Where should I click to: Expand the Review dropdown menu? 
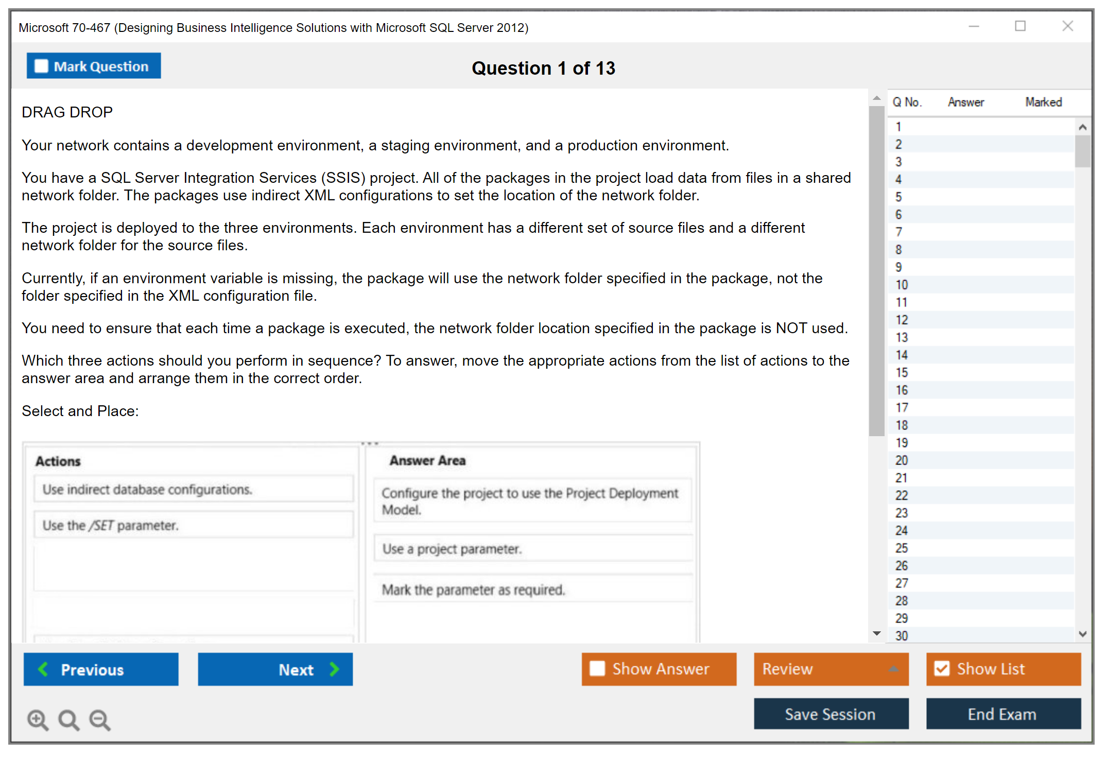894,669
